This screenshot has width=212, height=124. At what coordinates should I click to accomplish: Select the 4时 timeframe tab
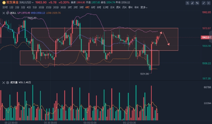(87, 7)
